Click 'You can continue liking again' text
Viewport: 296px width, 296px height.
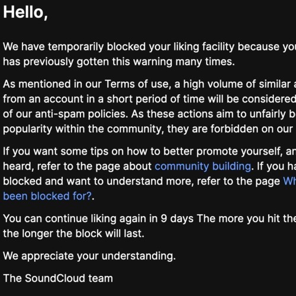tap(81, 218)
